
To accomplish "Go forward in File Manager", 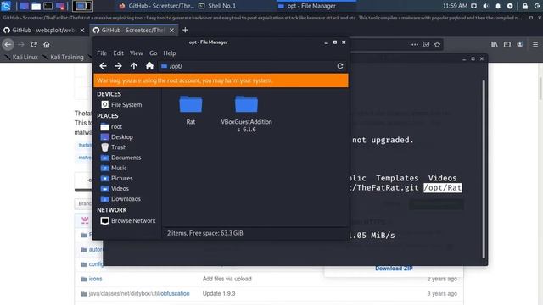I will 118,66.
